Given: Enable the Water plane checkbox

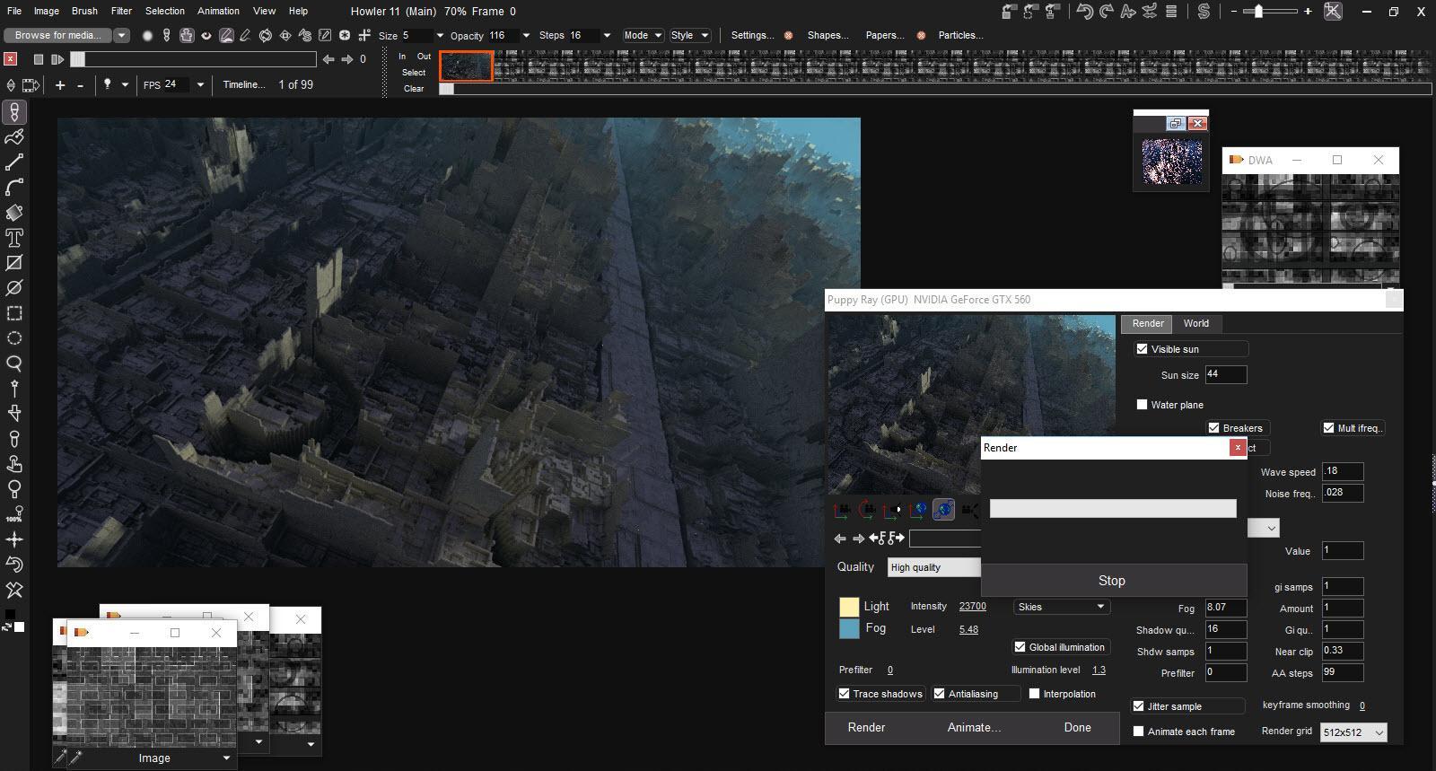Looking at the screenshot, I should 1142,405.
